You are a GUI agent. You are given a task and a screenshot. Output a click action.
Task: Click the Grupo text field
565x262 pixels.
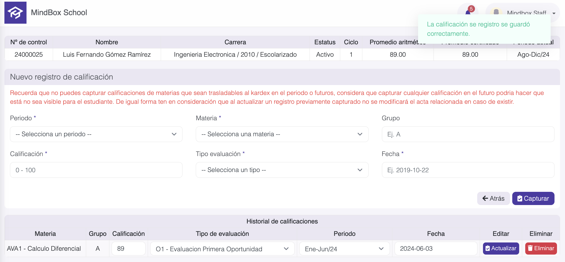[x=468, y=134]
